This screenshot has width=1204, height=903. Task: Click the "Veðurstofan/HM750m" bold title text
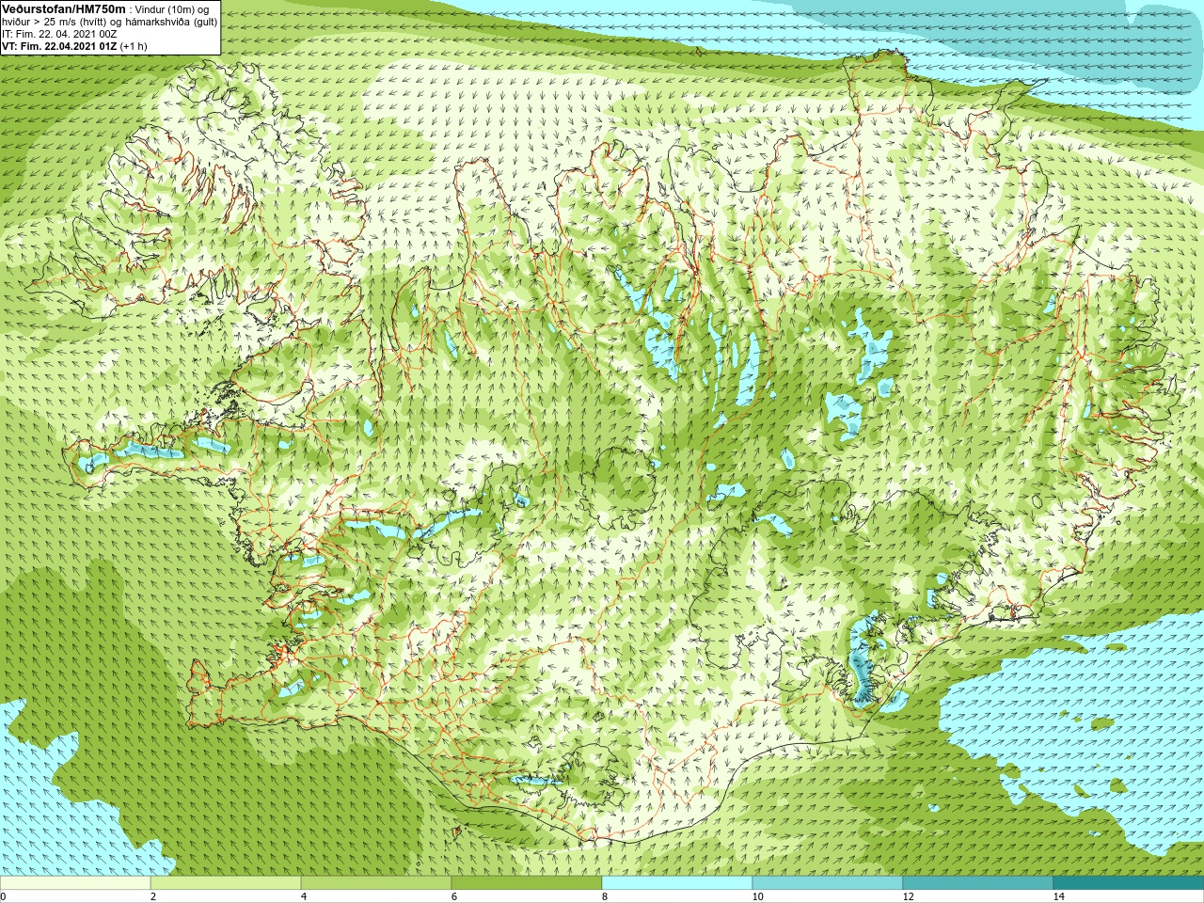64,8
